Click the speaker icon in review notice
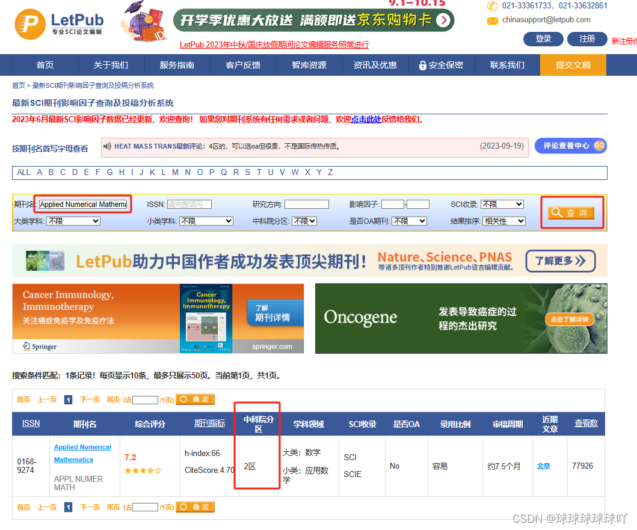The height and width of the screenshot is (530, 637). [107, 146]
